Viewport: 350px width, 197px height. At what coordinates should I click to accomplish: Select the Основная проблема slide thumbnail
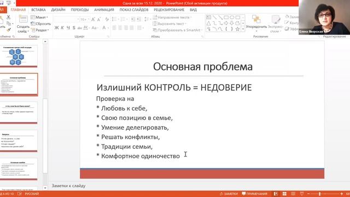click(19, 85)
